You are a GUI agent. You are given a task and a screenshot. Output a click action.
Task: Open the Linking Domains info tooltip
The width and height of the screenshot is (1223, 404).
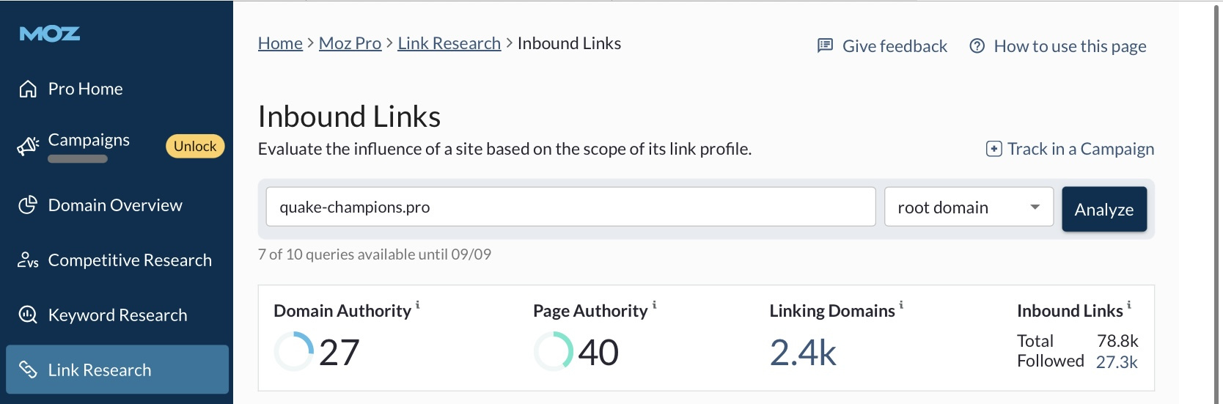pyautogui.click(x=901, y=304)
